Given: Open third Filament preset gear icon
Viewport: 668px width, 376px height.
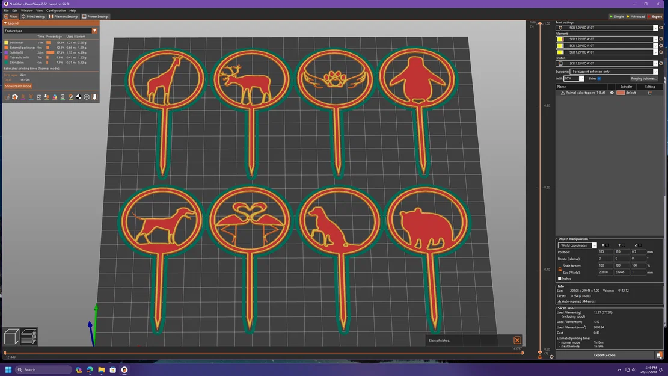Looking at the screenshot, I should (661, 52).
